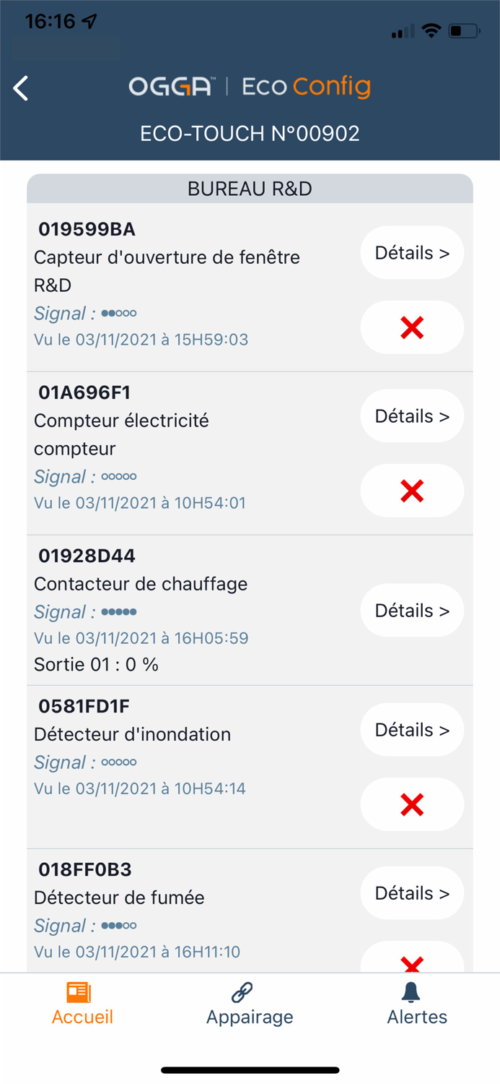
Task: Tap the OGGA Eco Config logo
Action: [x=250, y=87]
